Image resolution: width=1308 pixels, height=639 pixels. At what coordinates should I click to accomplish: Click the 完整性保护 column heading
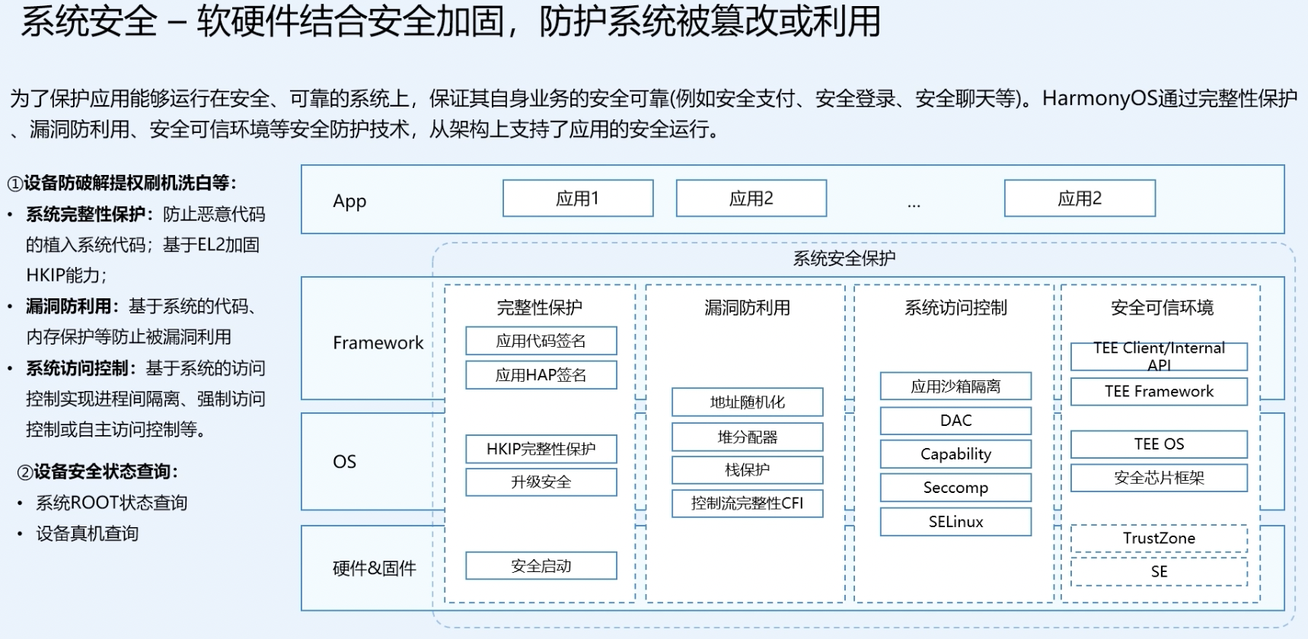[x=540, y=307]
